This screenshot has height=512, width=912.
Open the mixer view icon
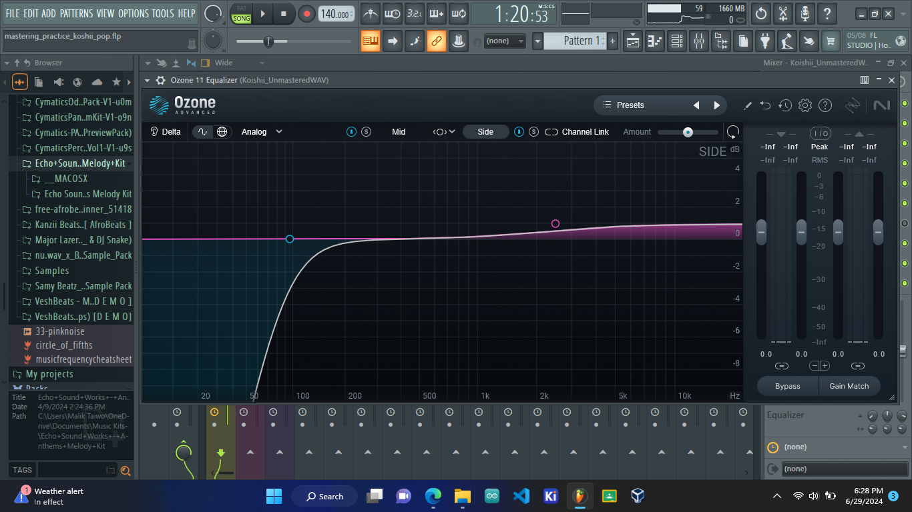click(x=699, y=41)
